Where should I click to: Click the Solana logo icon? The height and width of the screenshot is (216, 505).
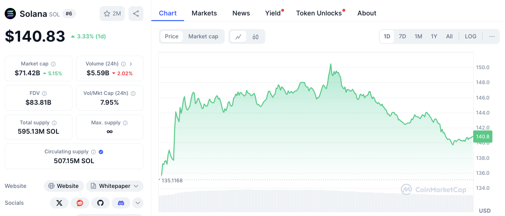coord(10,14)
